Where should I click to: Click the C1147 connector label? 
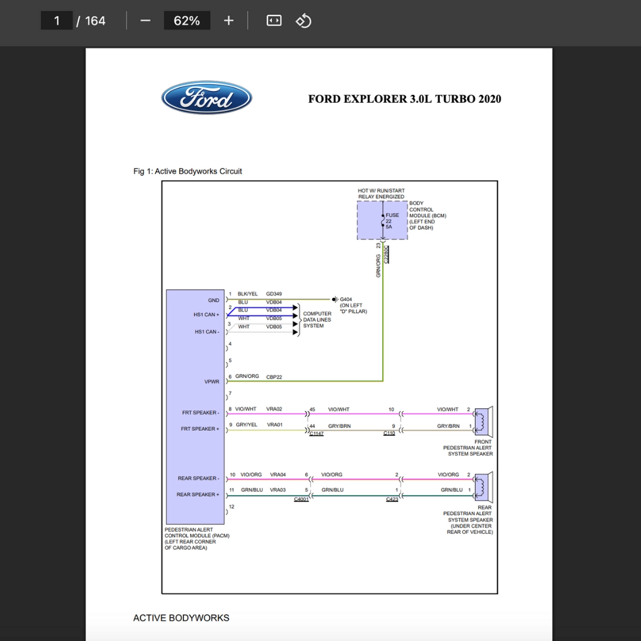point(316,433)
